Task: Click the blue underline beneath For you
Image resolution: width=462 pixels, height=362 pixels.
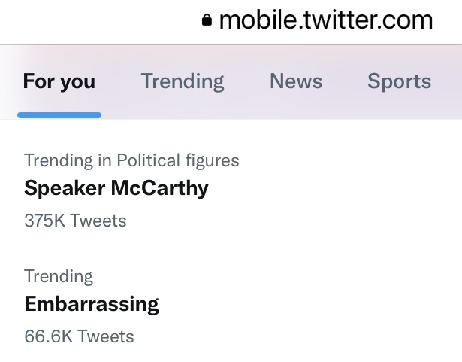Action: pos(59,115)
